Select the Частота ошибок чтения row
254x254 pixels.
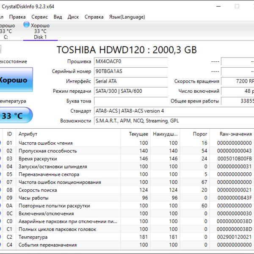pos(127,143)
